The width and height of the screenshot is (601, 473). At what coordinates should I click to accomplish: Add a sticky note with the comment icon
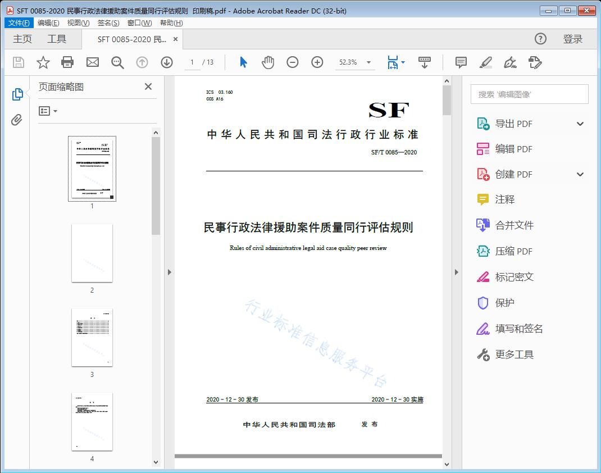461,62
